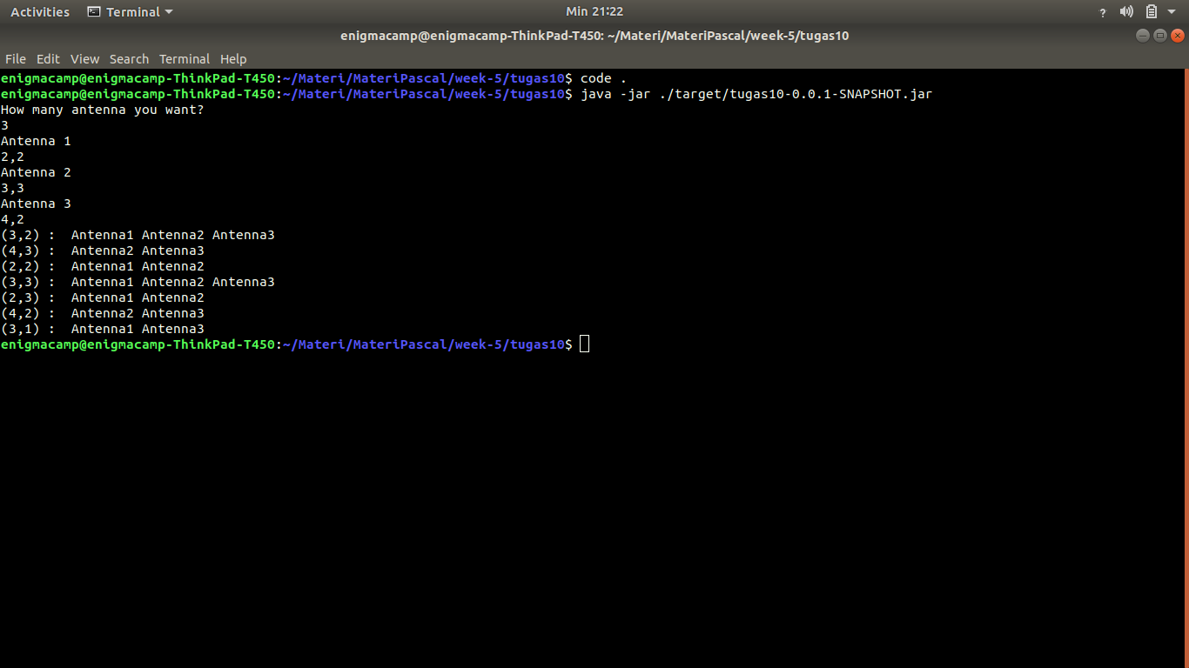
Task: Close the terminal window
Action: 1178,36
